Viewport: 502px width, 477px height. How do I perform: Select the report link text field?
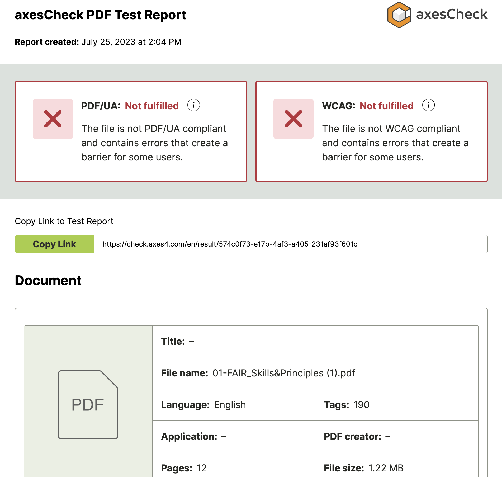click(290, 244)
